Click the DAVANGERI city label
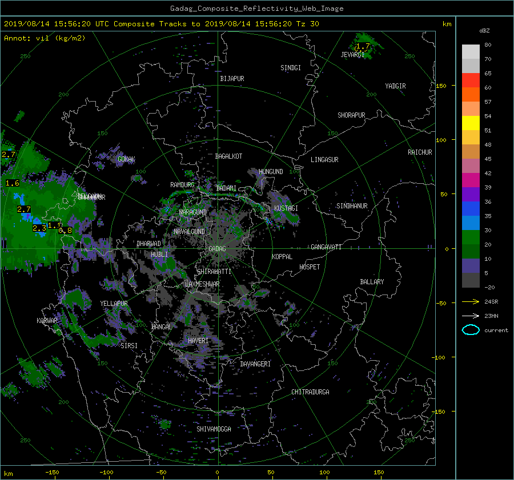The height and width of the screenshot is (480, 514). (255, 364)
